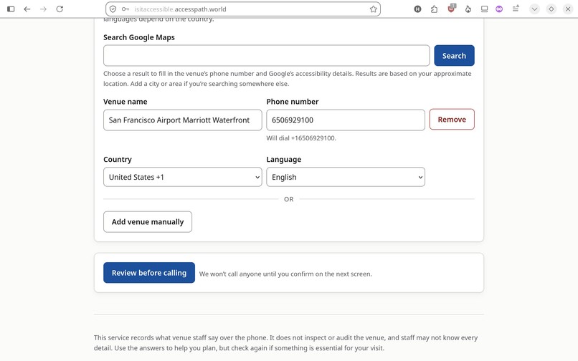
Task: Go back to the previous page
Action: click(27, 9)
